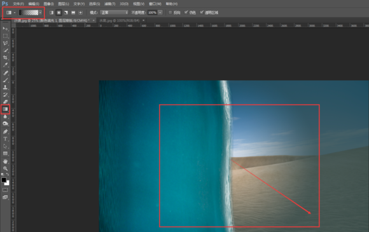Choose linear gradient style
The height and width of the screenshot is (232, 369).
[x=52, y=13]
